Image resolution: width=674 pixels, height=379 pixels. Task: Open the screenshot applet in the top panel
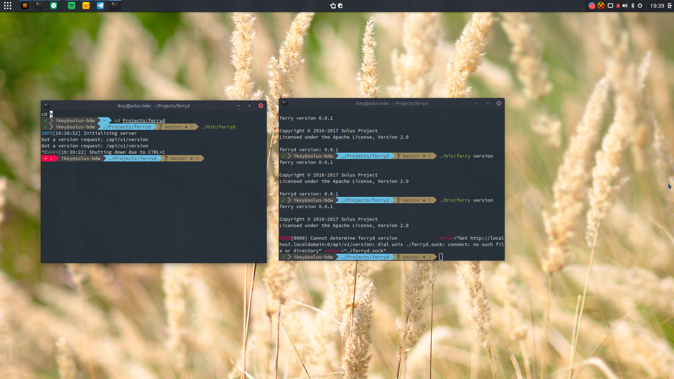coord(333,6)
